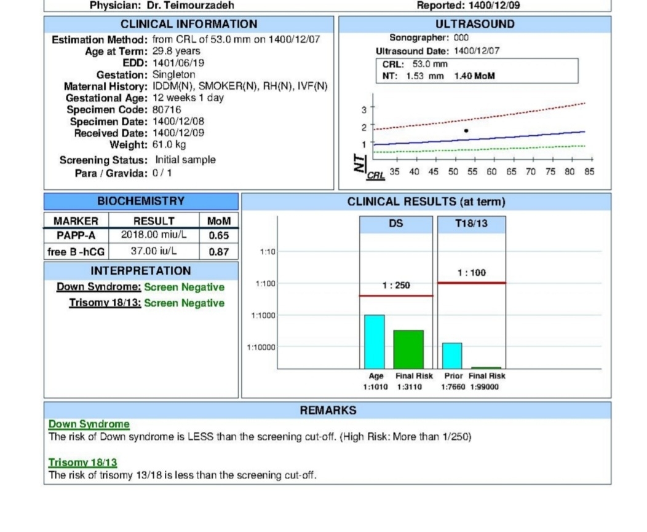This screenshot has width=647, height=532.
Task: Click the red 1:100 cut-off line
Action: click(472, 283)
